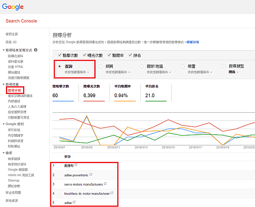Click the 2016/3/13 date on chart axis
Screen dimensions: 255x207
(141, 147)
